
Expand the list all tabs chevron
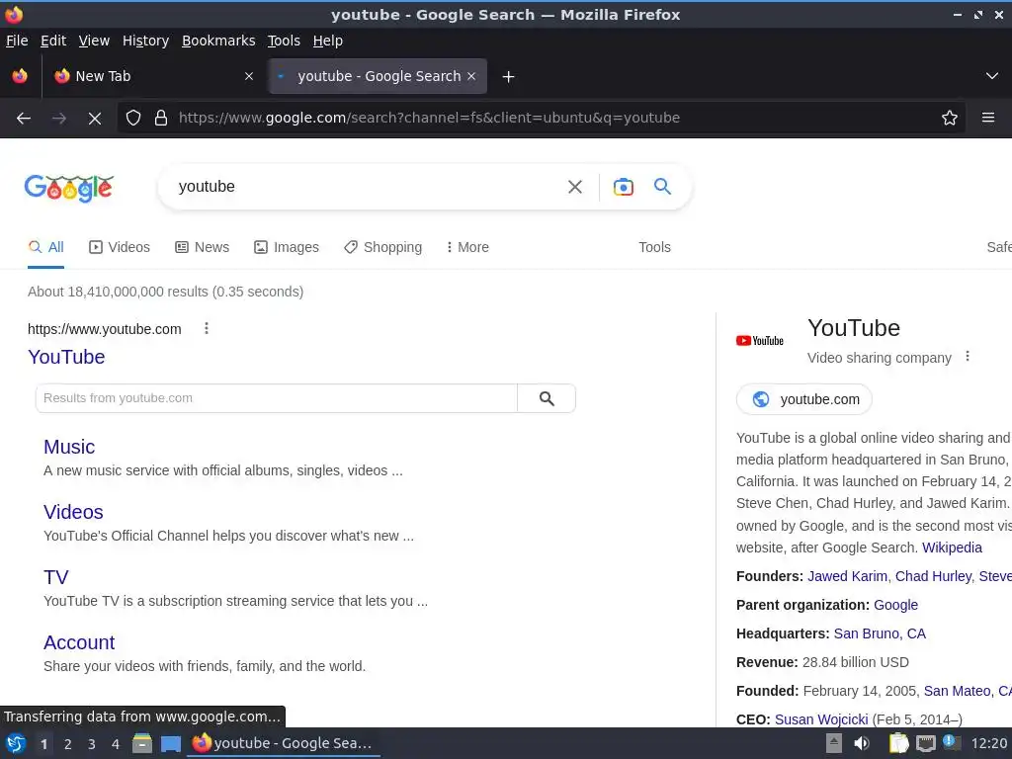tap(992, 76)
